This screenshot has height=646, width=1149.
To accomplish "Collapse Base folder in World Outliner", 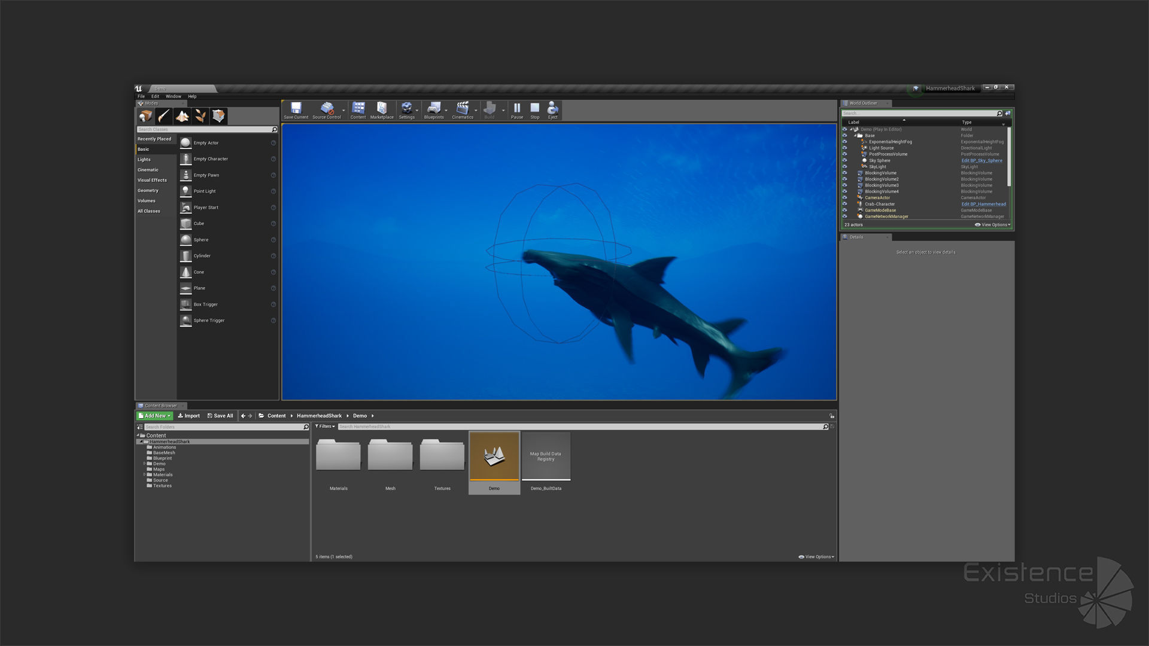I will tap(855, 136).
